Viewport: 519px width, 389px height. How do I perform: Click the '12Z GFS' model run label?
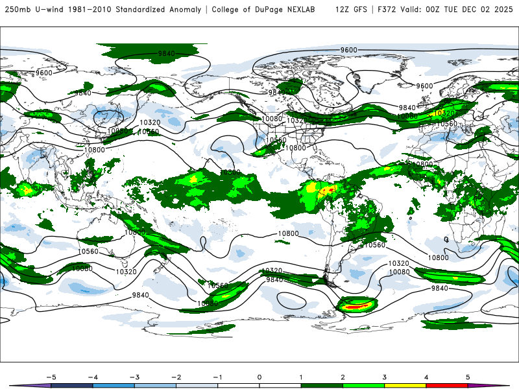coord(351,9)
